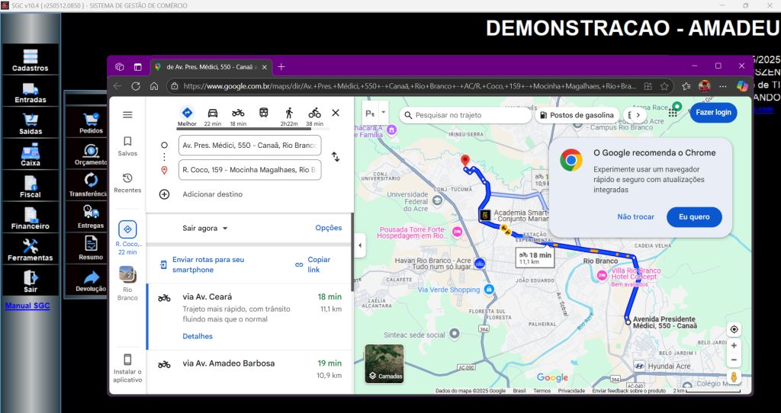The image size is (781, 413).
Task: Click the red destination pin on map
Action: (x=465, y=162)
